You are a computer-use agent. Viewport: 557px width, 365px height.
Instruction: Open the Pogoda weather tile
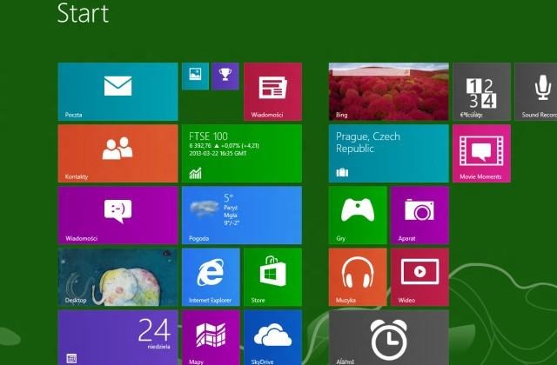tap(242, 216)
